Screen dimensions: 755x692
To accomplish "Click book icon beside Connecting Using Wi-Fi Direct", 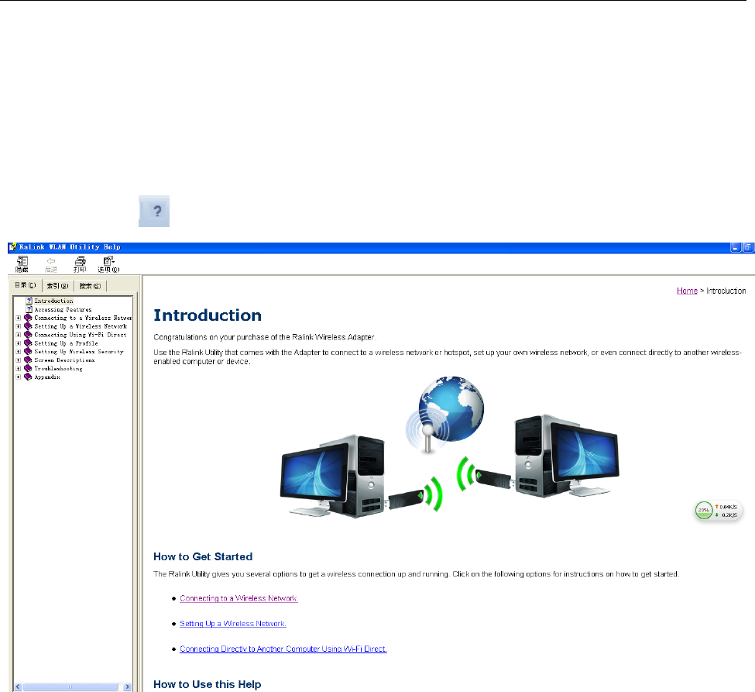I will 28,335.
